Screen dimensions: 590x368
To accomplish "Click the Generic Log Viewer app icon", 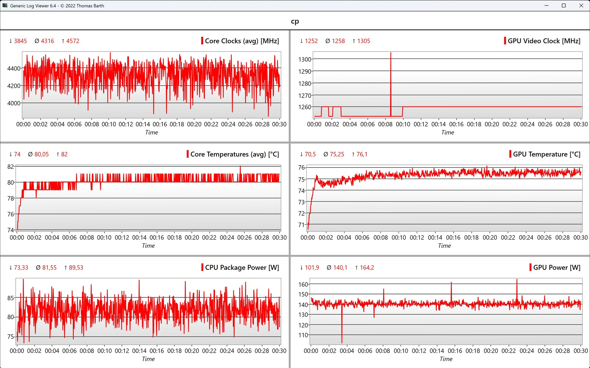I will (5, 6).
